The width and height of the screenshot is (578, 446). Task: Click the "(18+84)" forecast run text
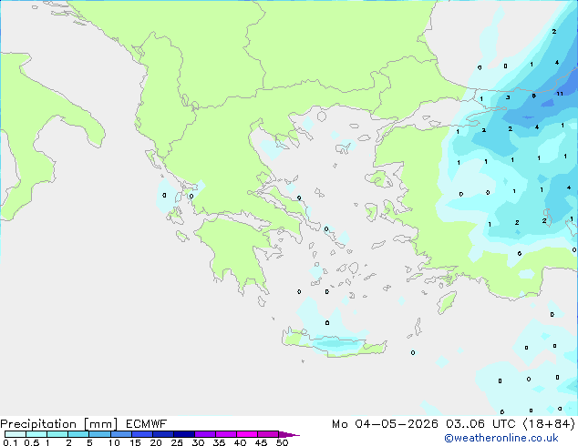point(549,424)
